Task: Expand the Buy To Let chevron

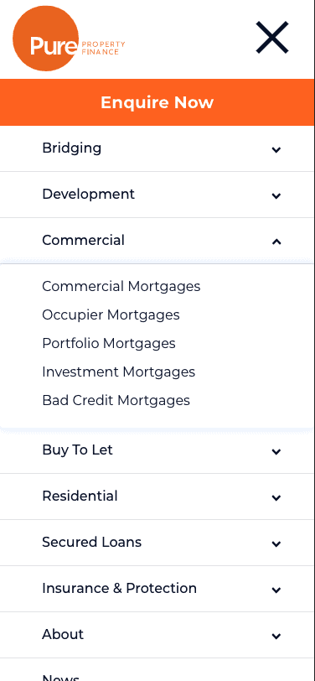Action: point(276,452)
